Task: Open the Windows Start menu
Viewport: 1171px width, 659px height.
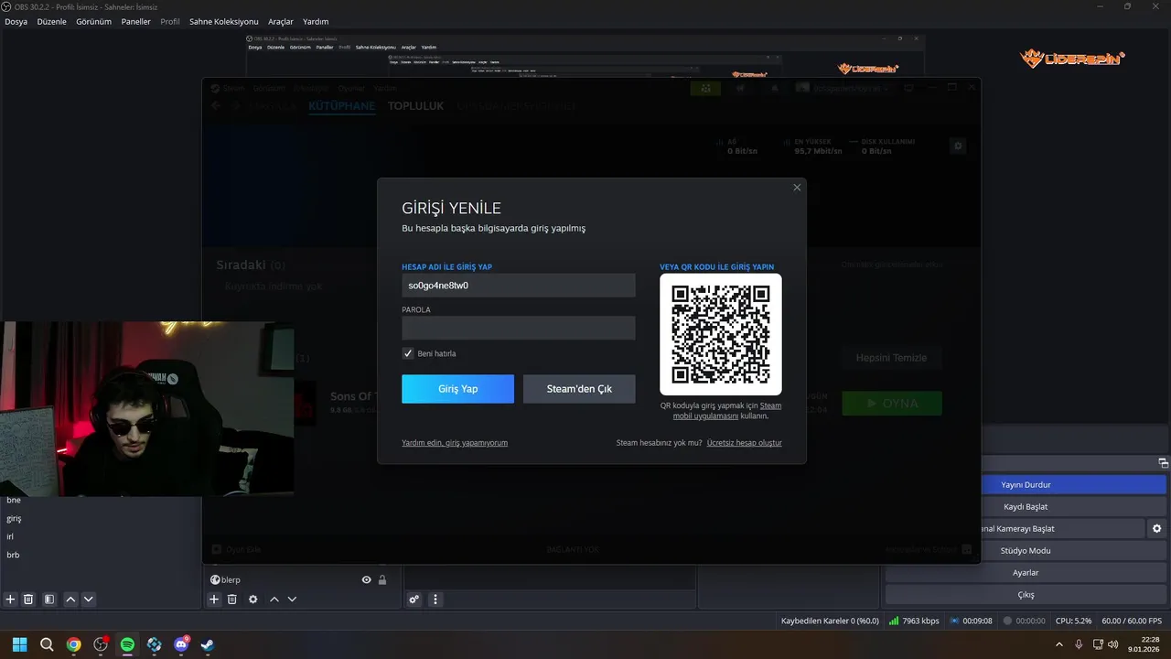Action: (x=19, y=644)
